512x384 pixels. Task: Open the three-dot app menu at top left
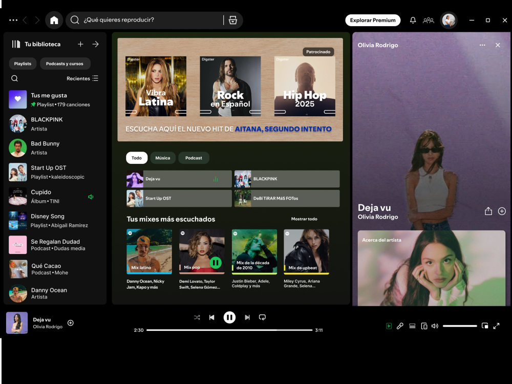[x=13, y=20]
